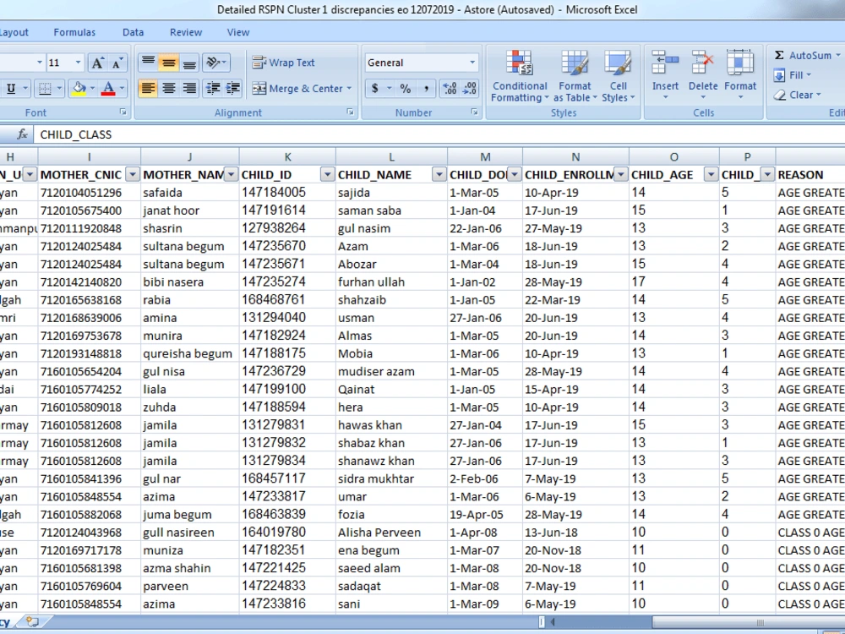The width and height of the screenshot is (845, 634).
Task: Click Insert cells icon
Action: click(x=665, y=63)
